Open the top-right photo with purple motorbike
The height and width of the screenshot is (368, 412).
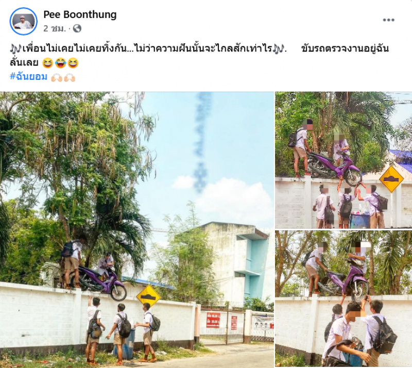[344, 160]
